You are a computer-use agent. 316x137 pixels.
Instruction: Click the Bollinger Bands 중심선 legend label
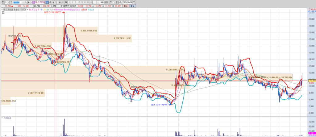point(66,10)
